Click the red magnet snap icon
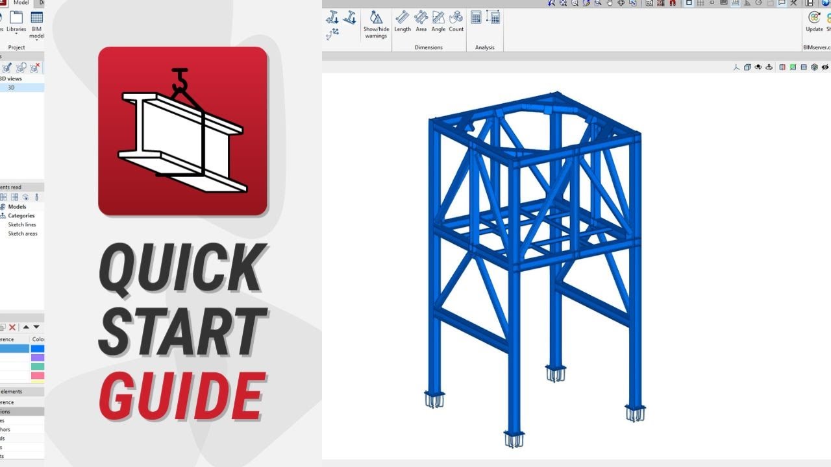831x467 pixels. click(x=673, y=3)
